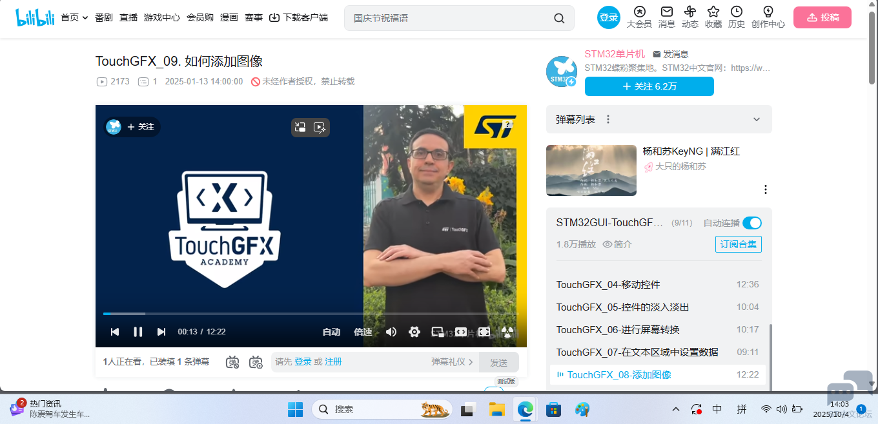Open the 倍速 playback speed menu
The image size is (878, 424).
coord(363,332)
